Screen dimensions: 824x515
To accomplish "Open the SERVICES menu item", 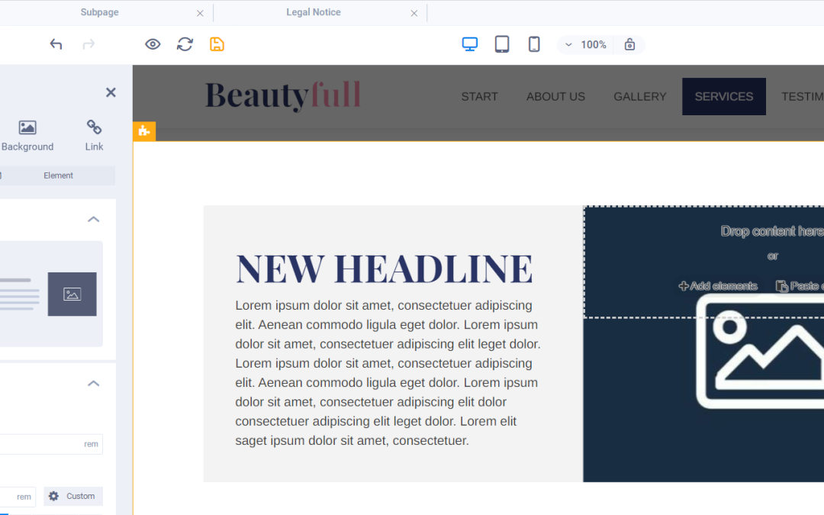I will (x=723, y=97).
